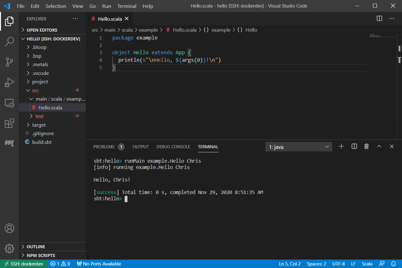Click VS Code logo in title bar

pyautogui.click(x=7, y=6)
